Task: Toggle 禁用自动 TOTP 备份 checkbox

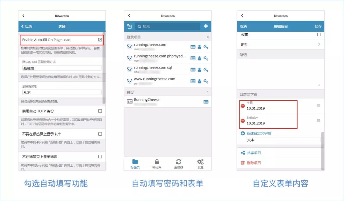Action: (100, 111)
